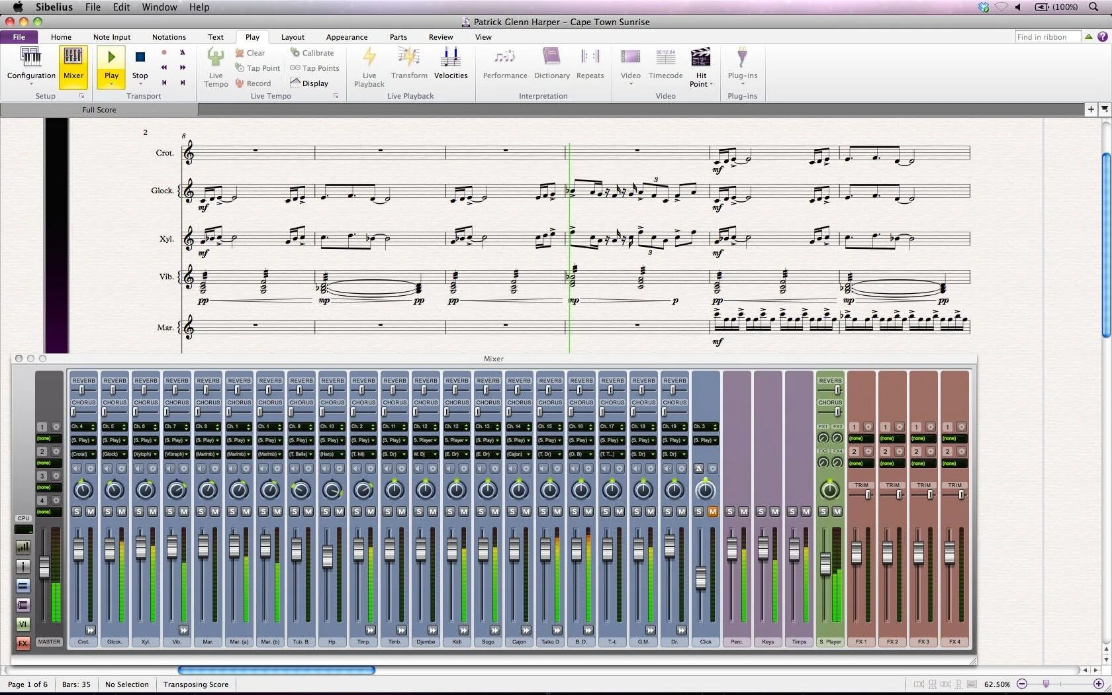This screenshot has width=1112, height=695.
Task: Click the red record dot in Transport
Action: (164, 52)
